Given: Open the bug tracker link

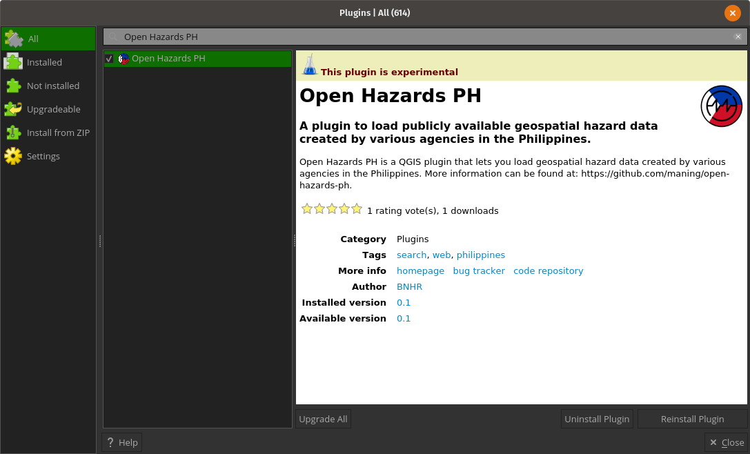Looking at the screenshot, I should [479, 270].
